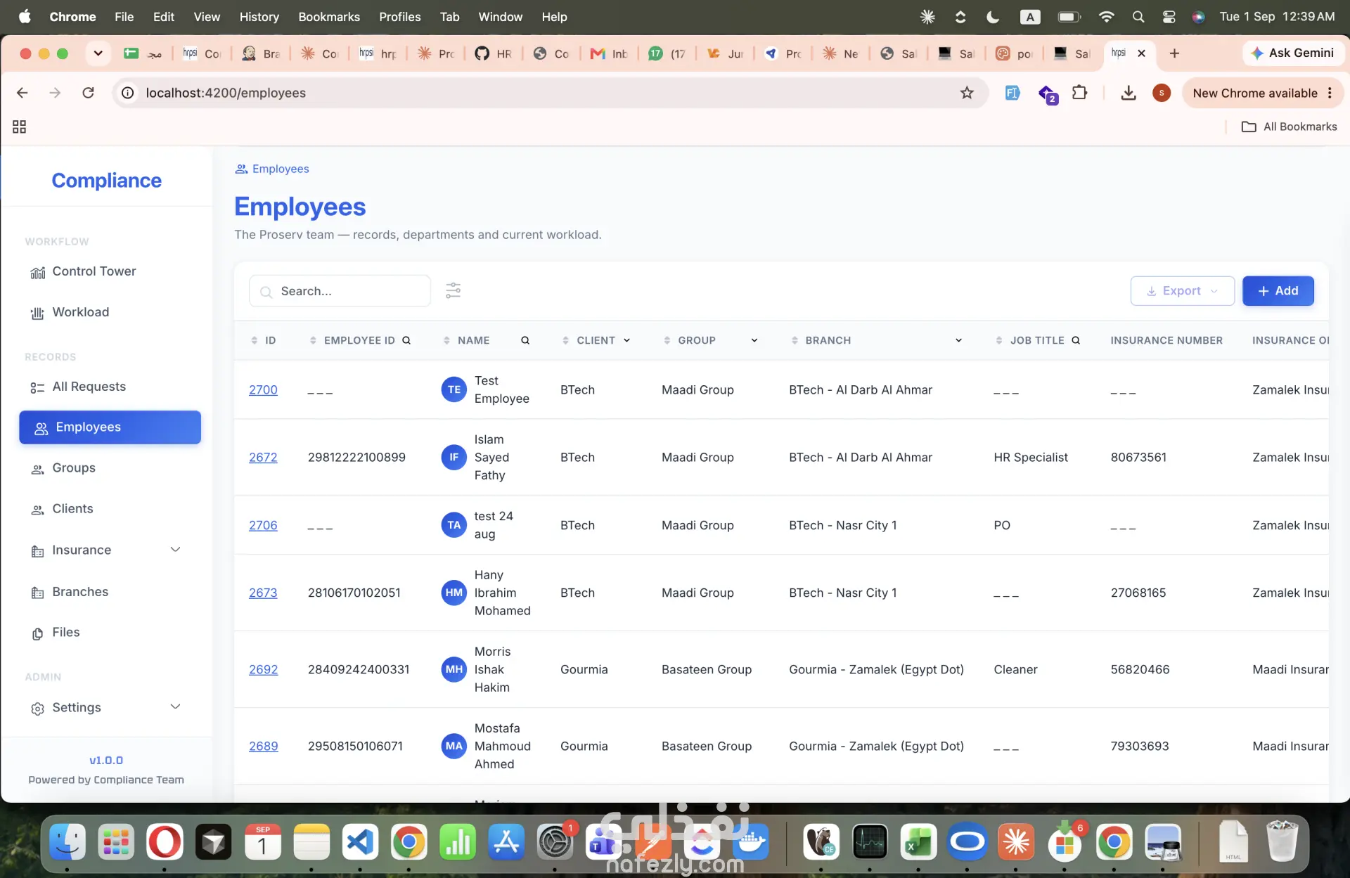Open Control Tower from sidebar

click(x=84, y=271)
